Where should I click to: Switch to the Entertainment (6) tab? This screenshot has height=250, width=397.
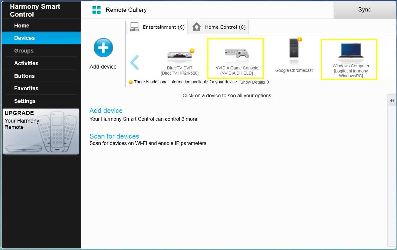[x=157, y=27]
